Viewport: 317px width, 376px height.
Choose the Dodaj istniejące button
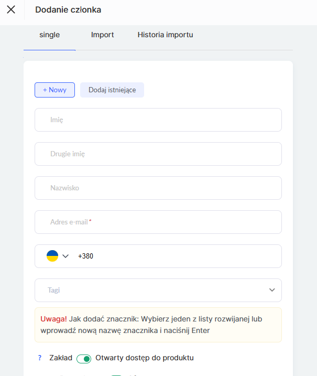coord(112,90)
